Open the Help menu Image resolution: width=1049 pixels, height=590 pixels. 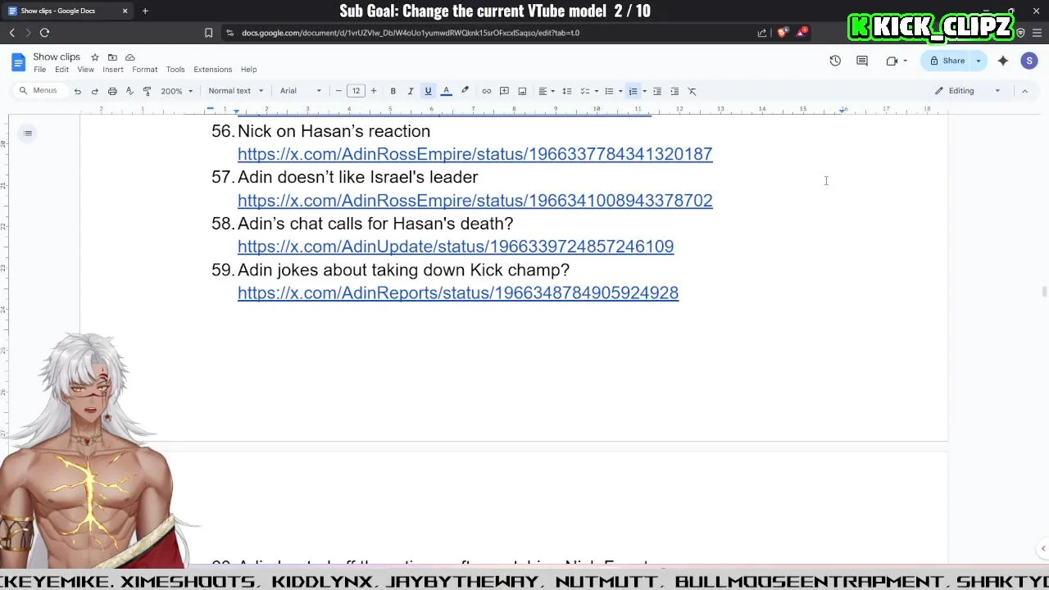(248, 70)
